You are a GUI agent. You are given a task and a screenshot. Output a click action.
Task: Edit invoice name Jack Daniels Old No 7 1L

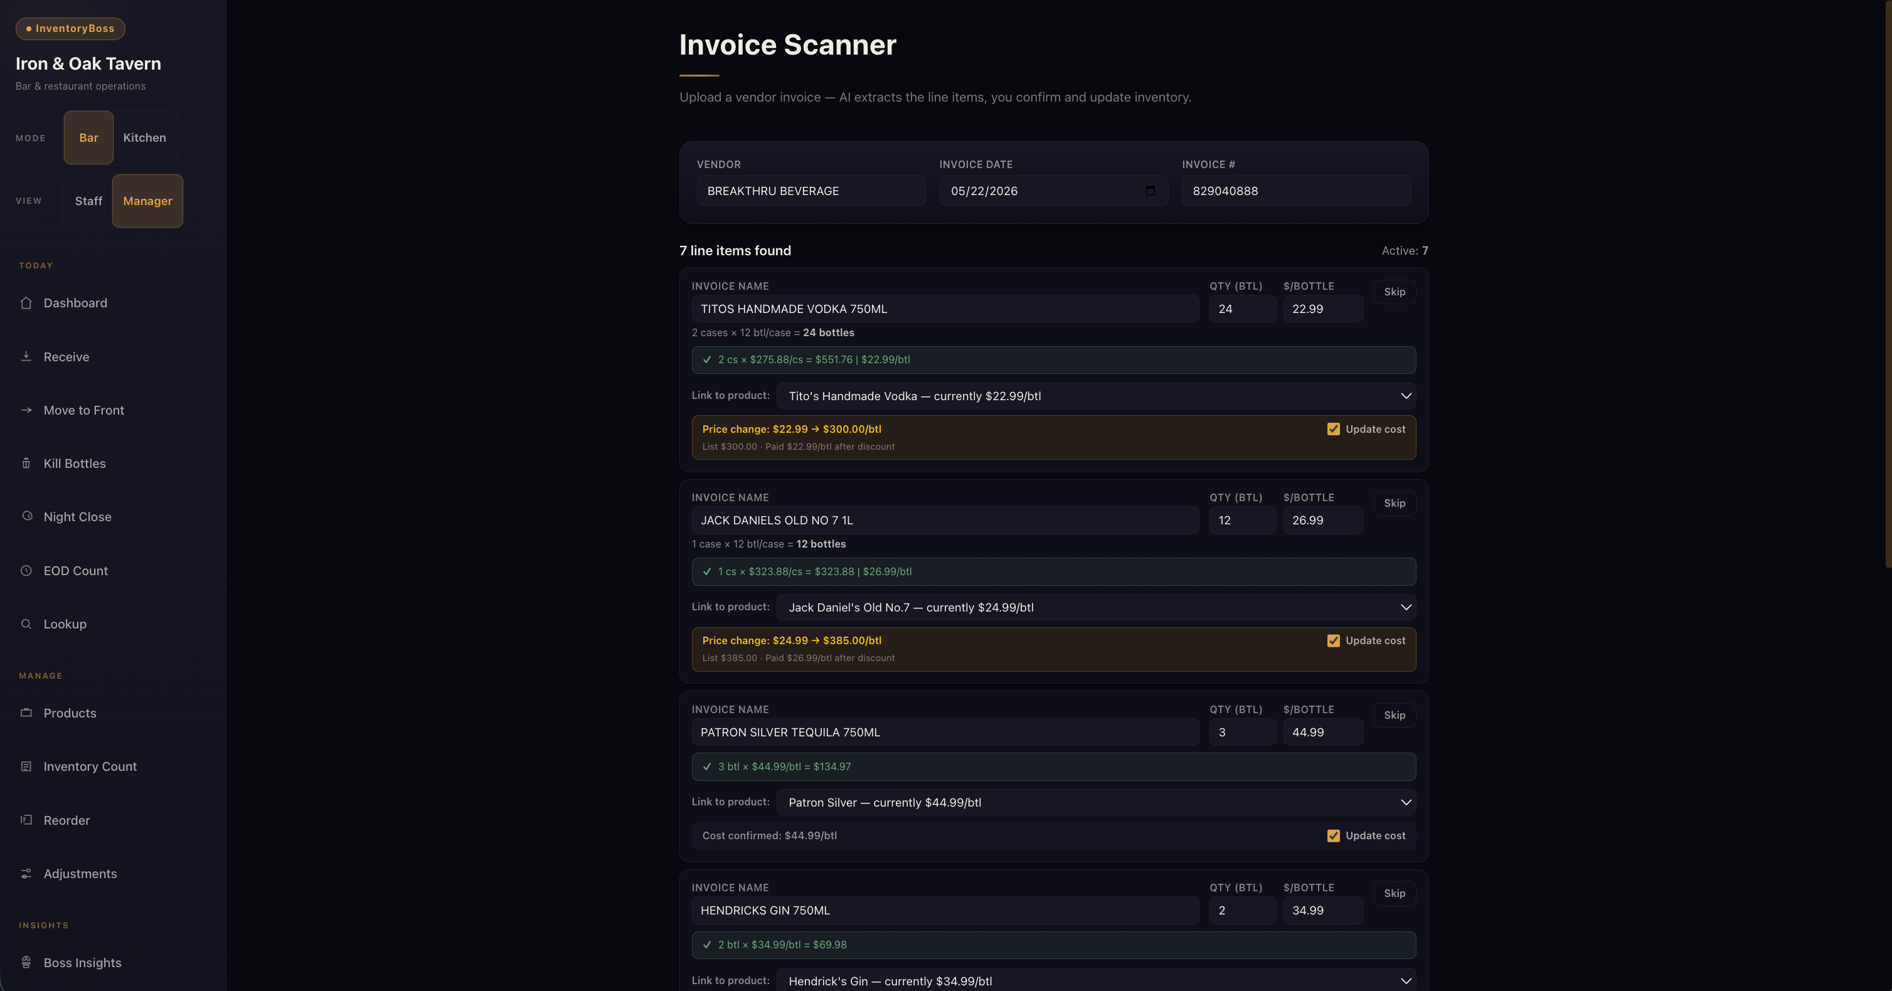(945, 520)
